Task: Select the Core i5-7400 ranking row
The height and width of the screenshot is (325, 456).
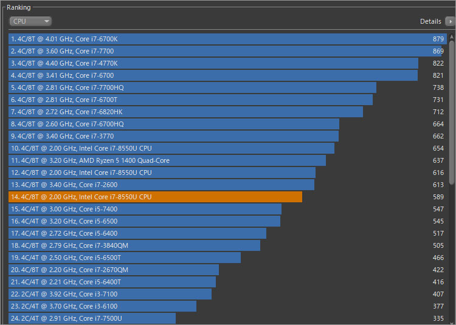Action: tap(227, 209)
